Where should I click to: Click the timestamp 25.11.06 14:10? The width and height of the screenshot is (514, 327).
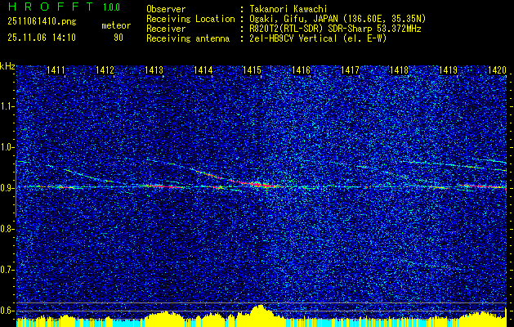point(42,37)
